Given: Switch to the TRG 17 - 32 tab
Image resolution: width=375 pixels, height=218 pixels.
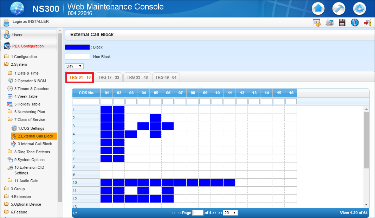Looking at the screenshot, I should point(108,77).
